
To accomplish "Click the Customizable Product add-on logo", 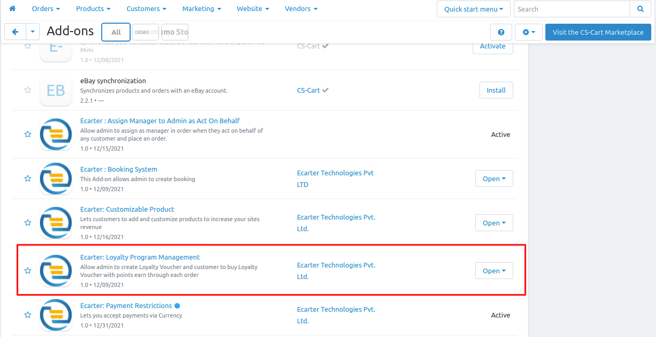I will tap(56, 223).
